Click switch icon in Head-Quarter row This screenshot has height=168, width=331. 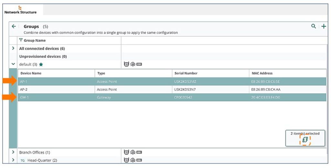139,160
